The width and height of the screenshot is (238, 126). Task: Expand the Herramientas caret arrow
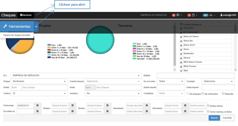coord(36,26)
